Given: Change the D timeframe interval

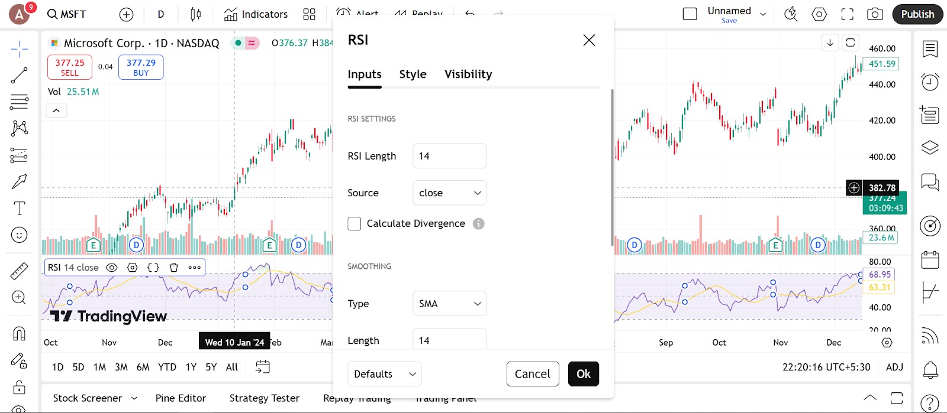Looking at the screenshot, I should pyautogui.click(x=161, y=14).
